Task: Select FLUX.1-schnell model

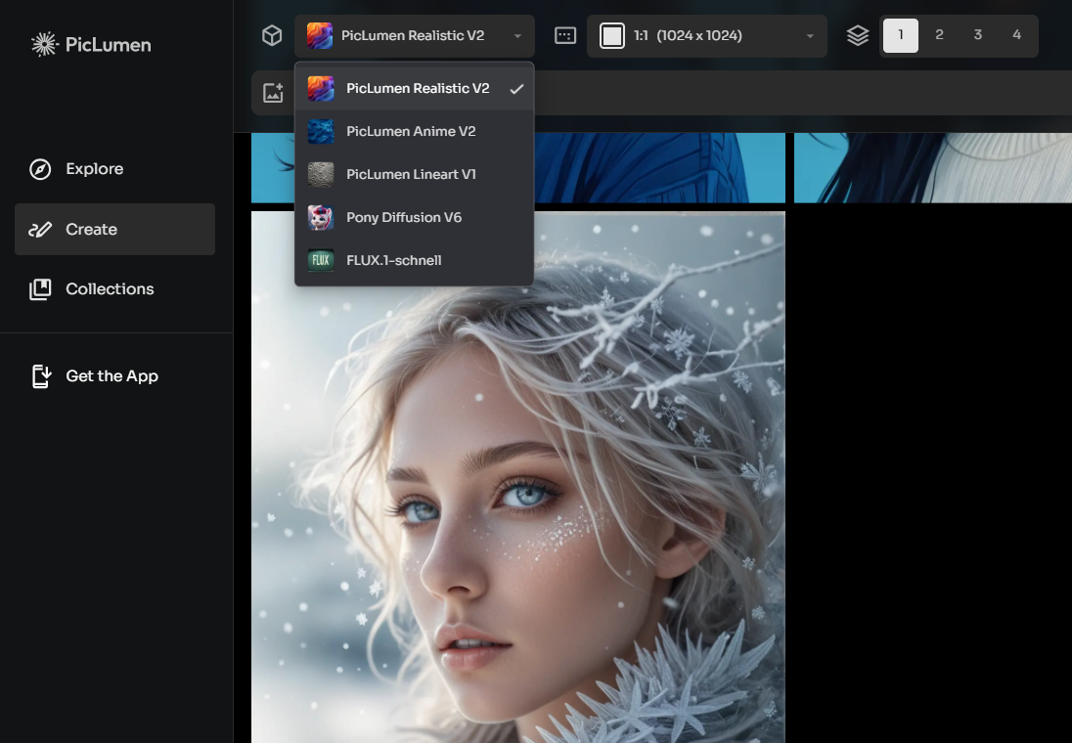Action: (x=415, y=260)
